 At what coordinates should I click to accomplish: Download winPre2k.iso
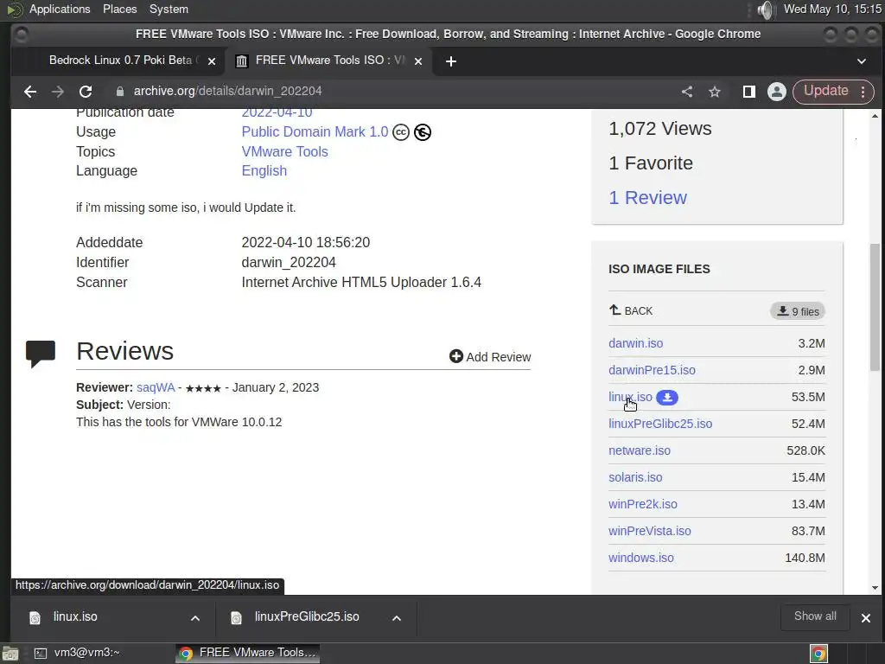tap(643, 504)
